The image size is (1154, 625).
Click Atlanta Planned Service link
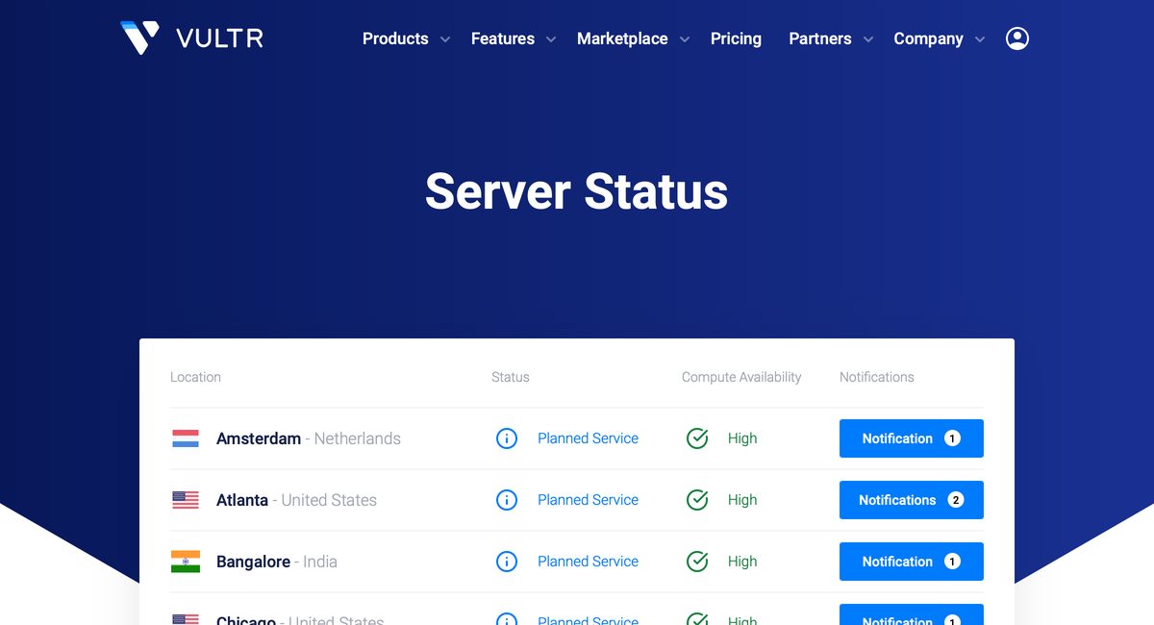(588, 500)
